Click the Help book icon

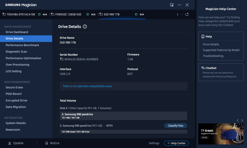click(203, 36)
